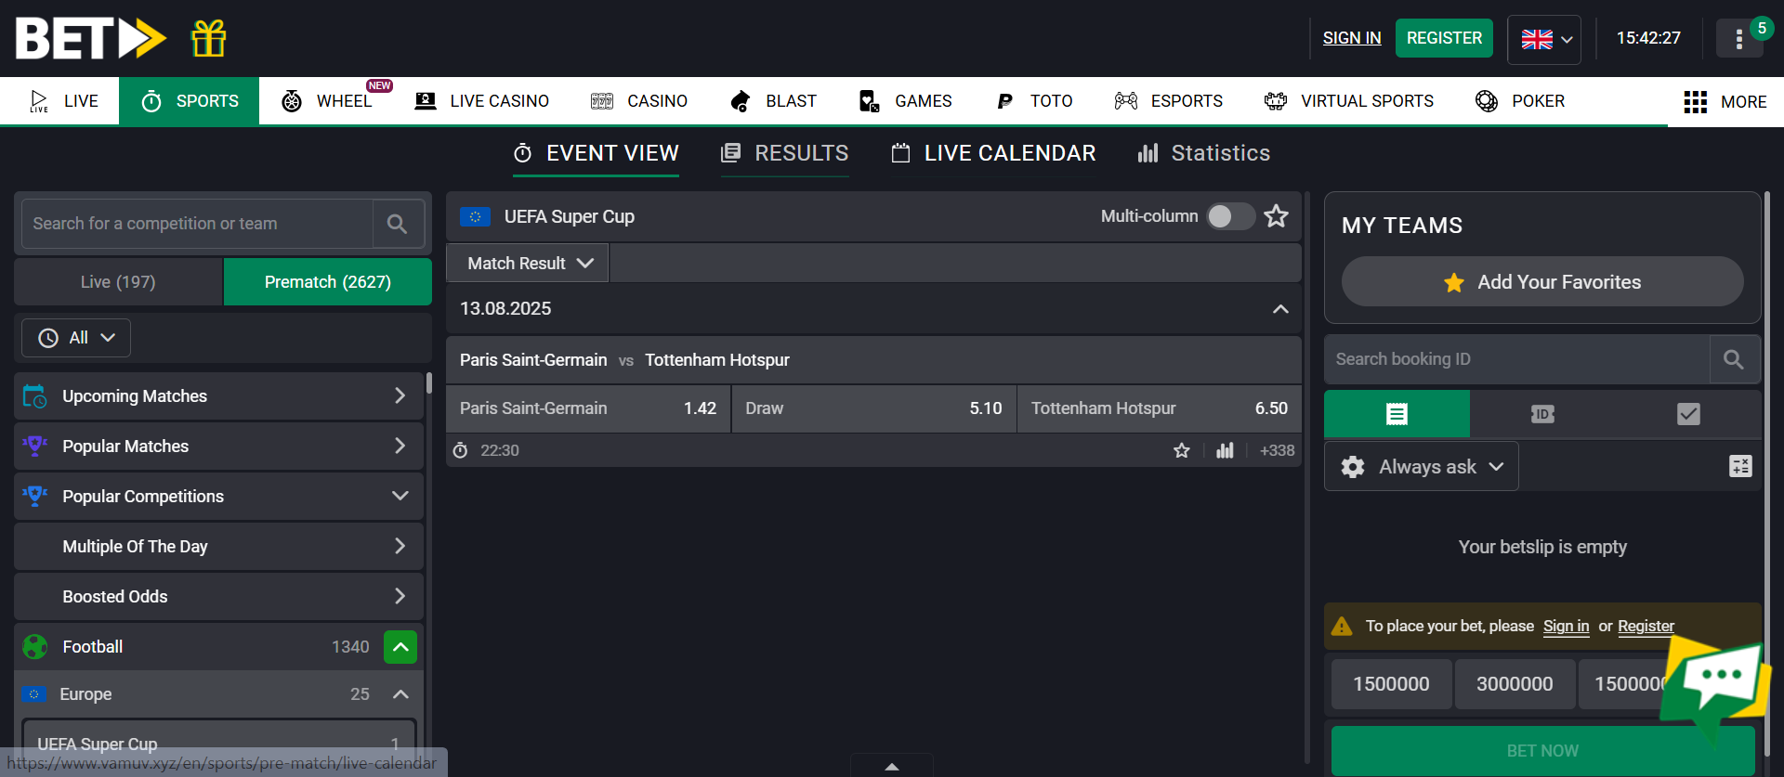Click the REGISTER button
Viewport: 1784px width, 777px height.
(1444, 38)
